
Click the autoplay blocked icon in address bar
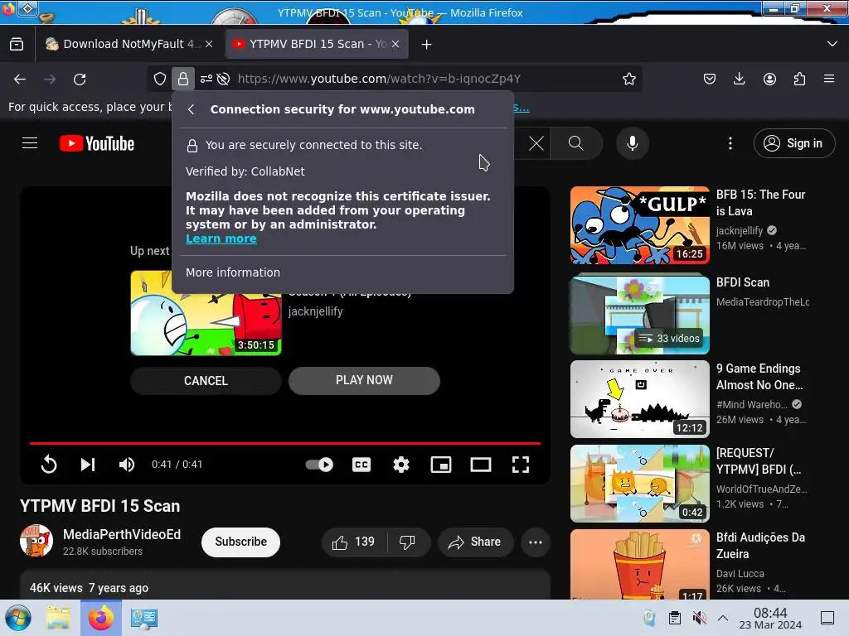point(223,79)
